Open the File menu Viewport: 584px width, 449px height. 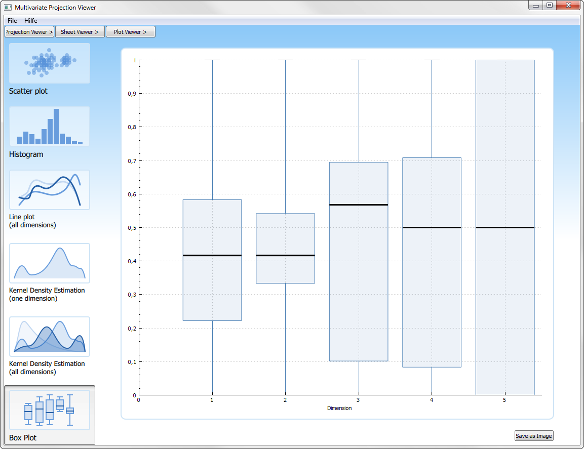12,21
